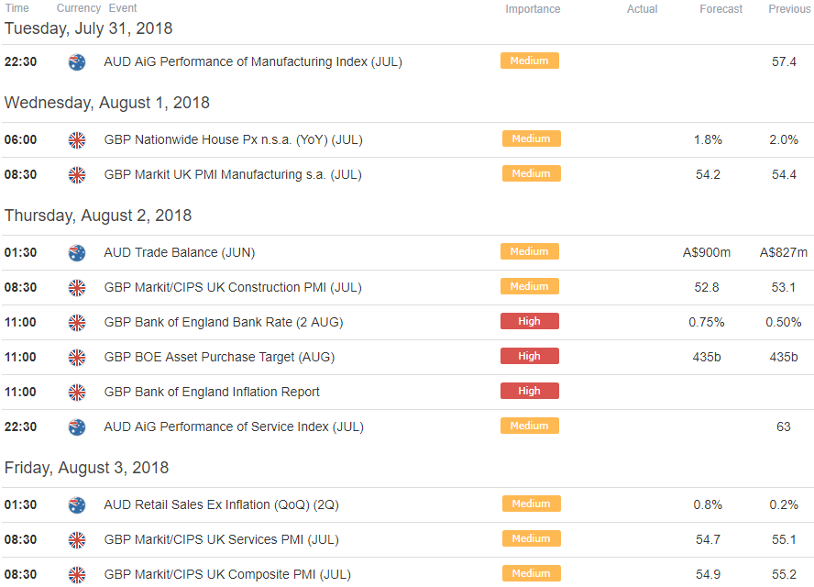Screen dimensions: 814x587
Task: Click High badge on Bank of England Bank Rate
Action: click(x=530, y=321)
